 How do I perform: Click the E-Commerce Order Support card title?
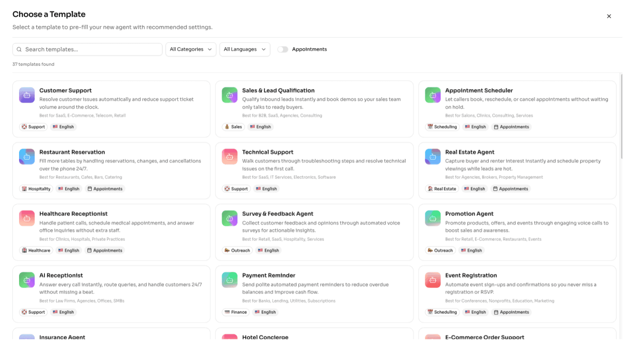(x=485, y=337)
